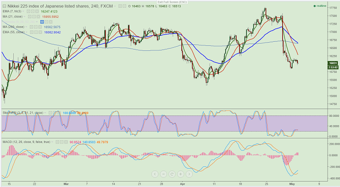Click EMA (7, hlc3) indicator label
Screen dimensions: 340x187
tap(12, 11)
